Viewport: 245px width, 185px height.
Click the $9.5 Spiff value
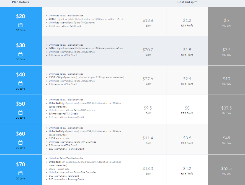pos(148,108)
